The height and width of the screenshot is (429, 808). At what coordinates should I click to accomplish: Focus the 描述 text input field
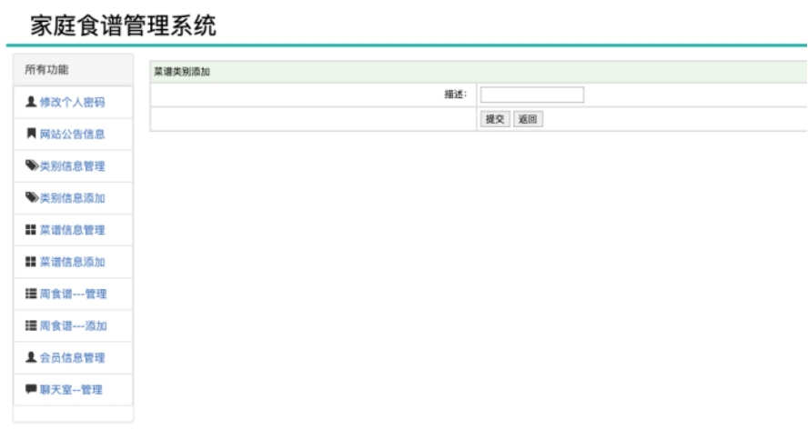[531, 95]
